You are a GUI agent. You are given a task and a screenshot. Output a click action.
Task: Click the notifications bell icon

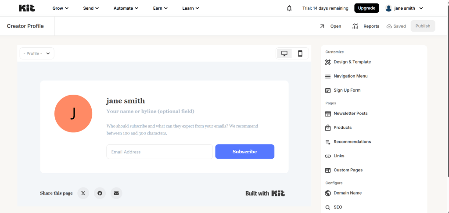[x=289, y=8]
